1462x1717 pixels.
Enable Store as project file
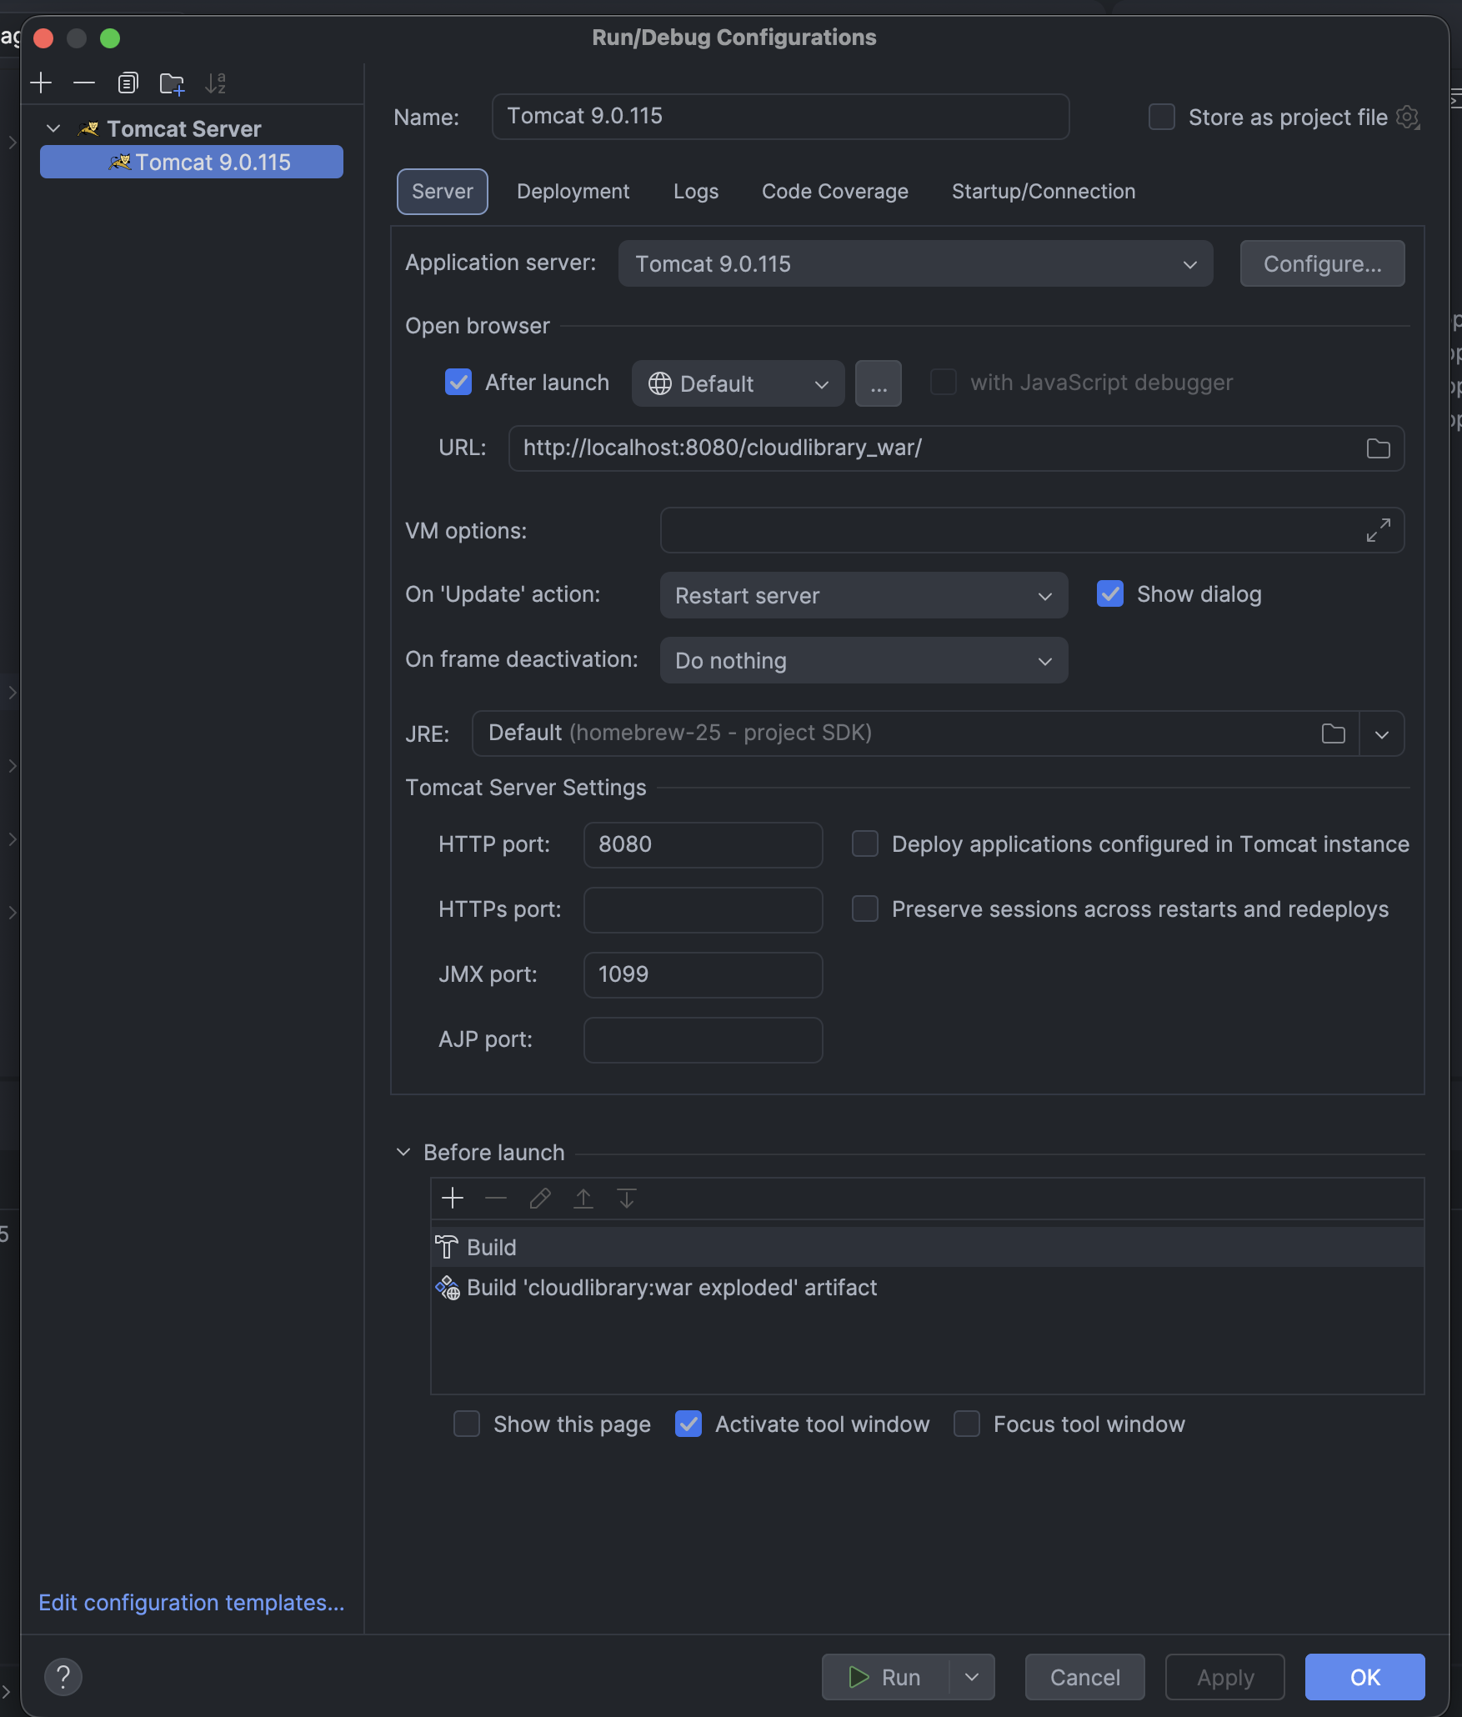click(x=1162, y=118)
